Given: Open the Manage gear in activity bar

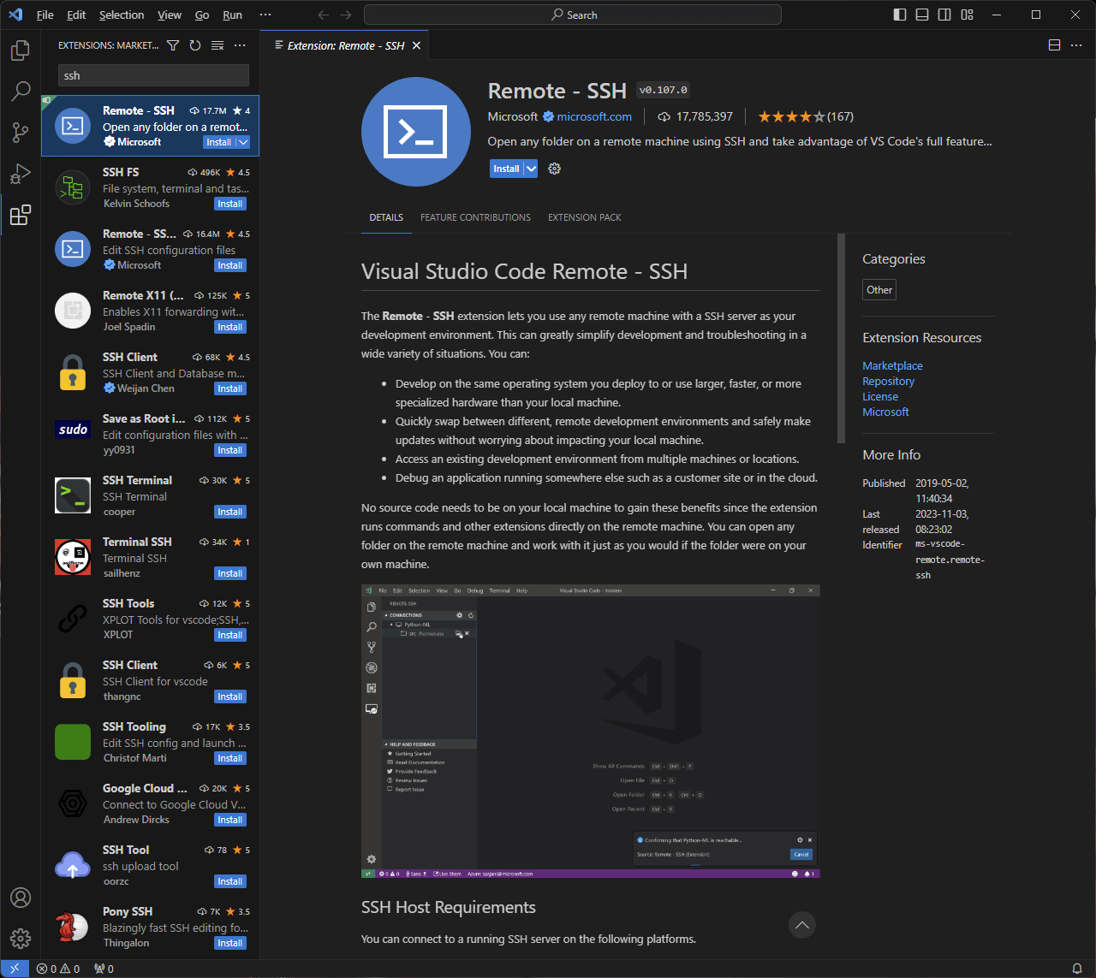Looking at the screenshot, I should 21,939.
